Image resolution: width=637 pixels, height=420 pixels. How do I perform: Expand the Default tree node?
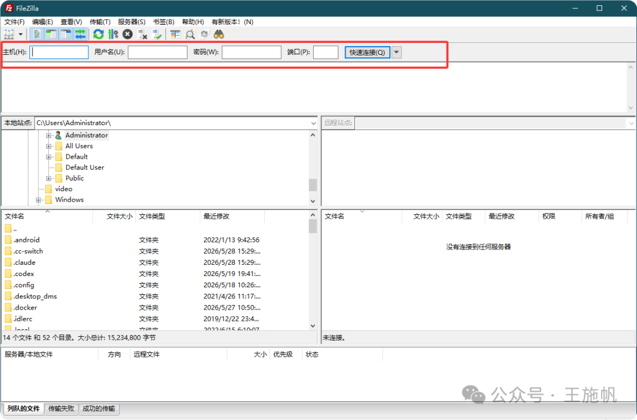pyautogui.click(x=48, y=157)
